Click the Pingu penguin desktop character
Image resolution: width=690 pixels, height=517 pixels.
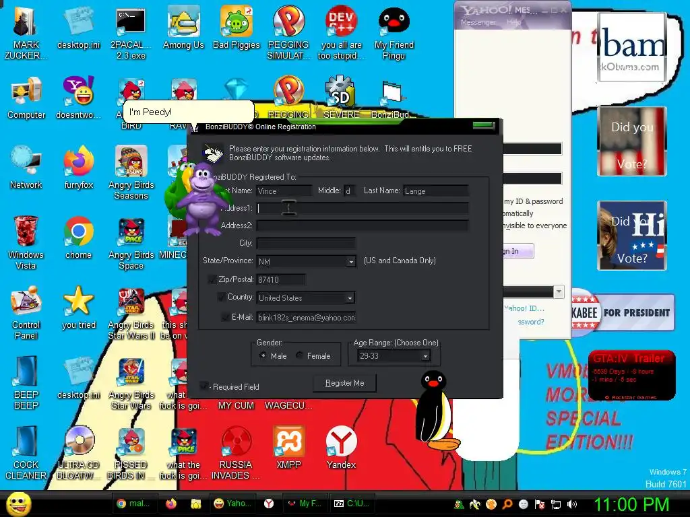pos(435,411)
